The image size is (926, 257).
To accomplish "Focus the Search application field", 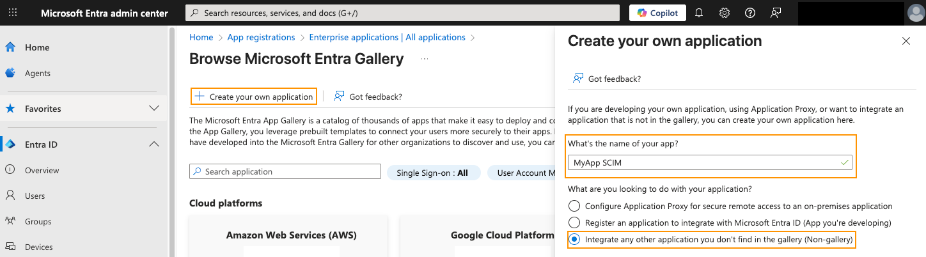I will [285, 171].
